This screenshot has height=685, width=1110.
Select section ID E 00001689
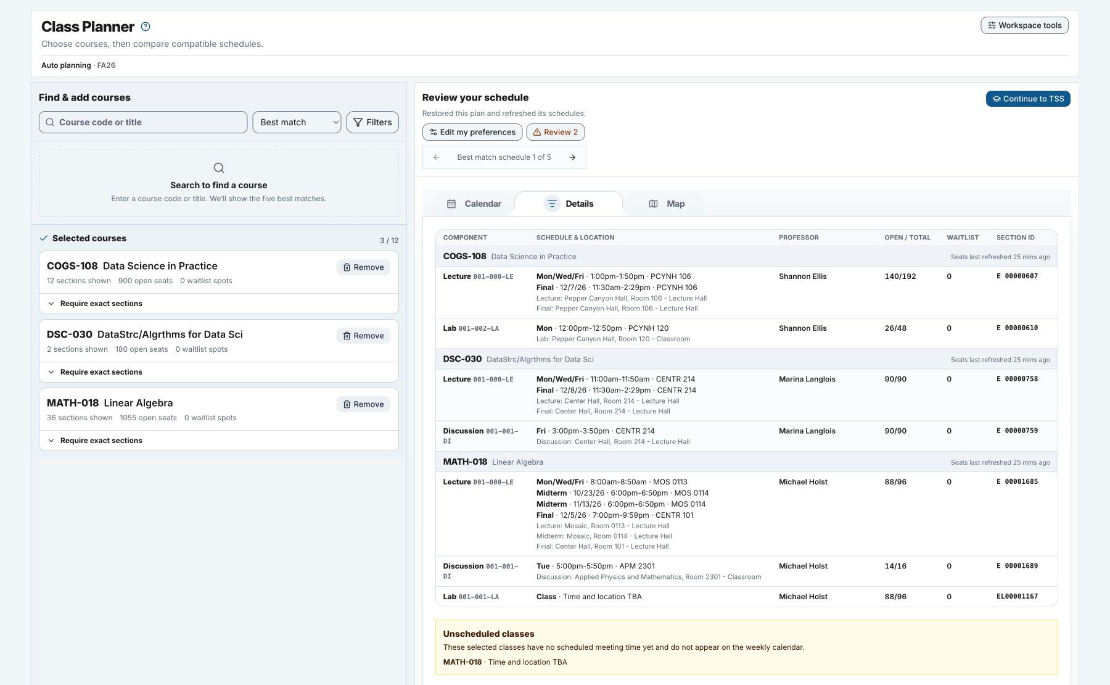[x=1017, y=567]
